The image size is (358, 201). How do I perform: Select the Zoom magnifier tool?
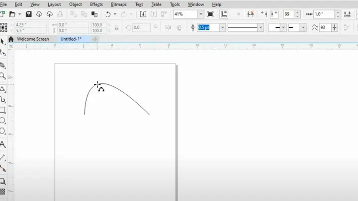pyautogui.click(x=3, y=76)
